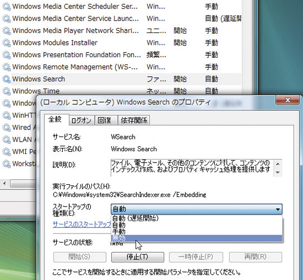Click gear icon beside WLAN service row

(6, 139)
